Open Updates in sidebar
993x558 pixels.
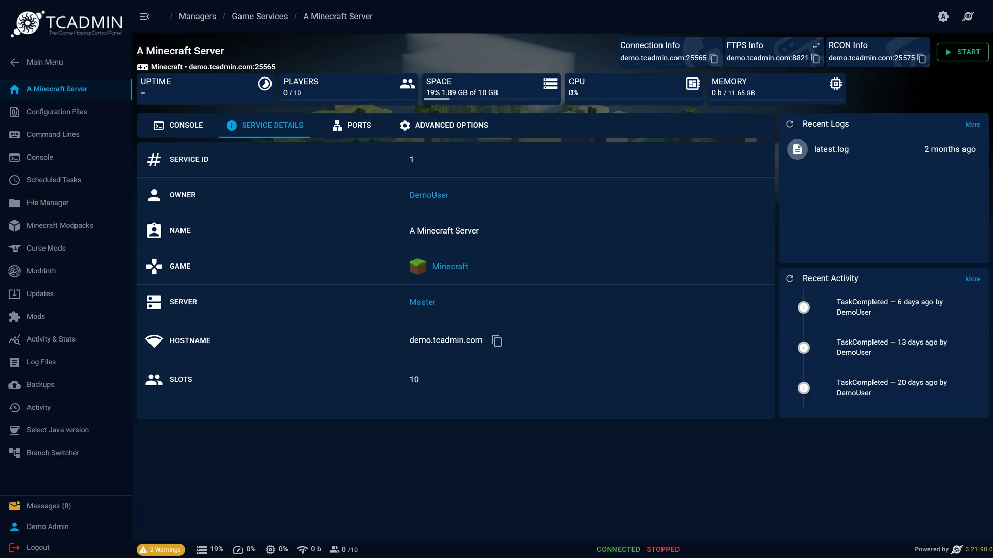tap(66, 293)
